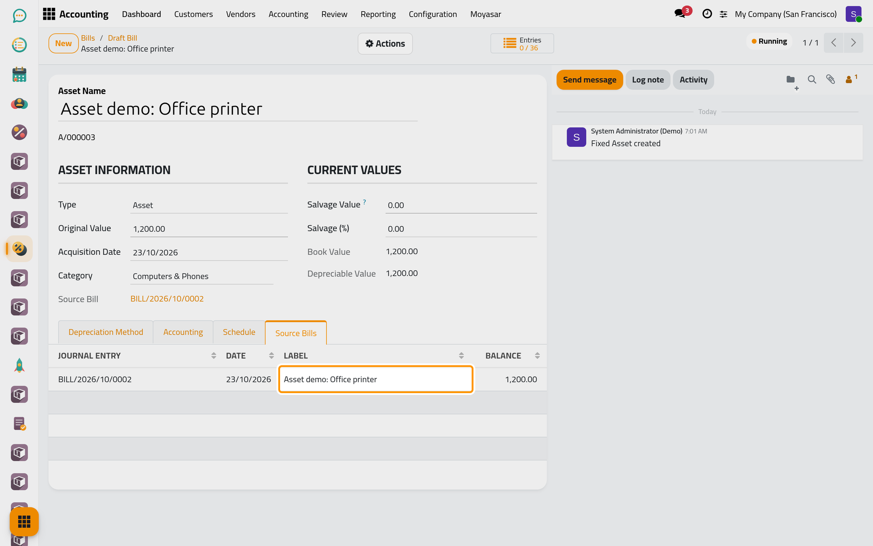The image size is (873, 546).
Task: Open the Configuration menu
Action: pyautogui.click(x=432, y=14)
